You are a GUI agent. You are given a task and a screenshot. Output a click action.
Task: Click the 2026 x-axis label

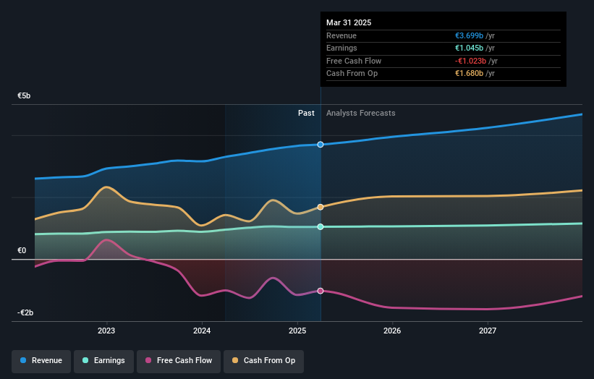coord(392,331)
